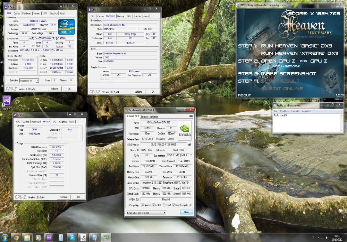Open Calculator from the taskbar
Image resolution: width=347 pixels, height=242 pixels.
pyautogui.click(x=61, y=238)
